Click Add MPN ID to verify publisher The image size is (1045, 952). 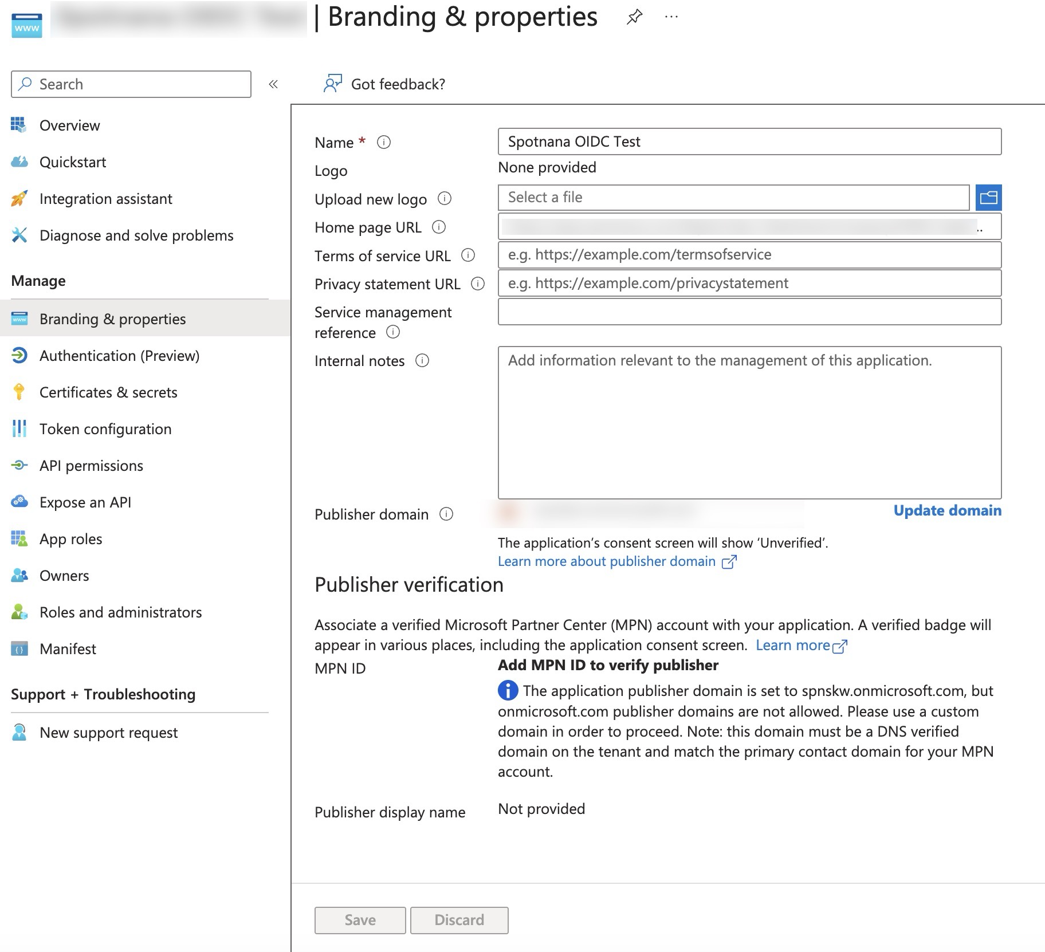[608, 665]
